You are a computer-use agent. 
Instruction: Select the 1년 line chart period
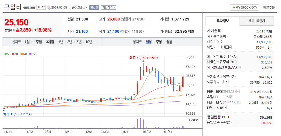61,42
